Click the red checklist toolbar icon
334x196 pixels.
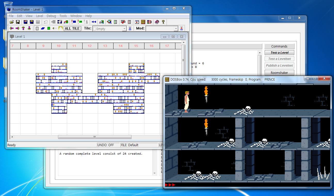coord(129,22)
